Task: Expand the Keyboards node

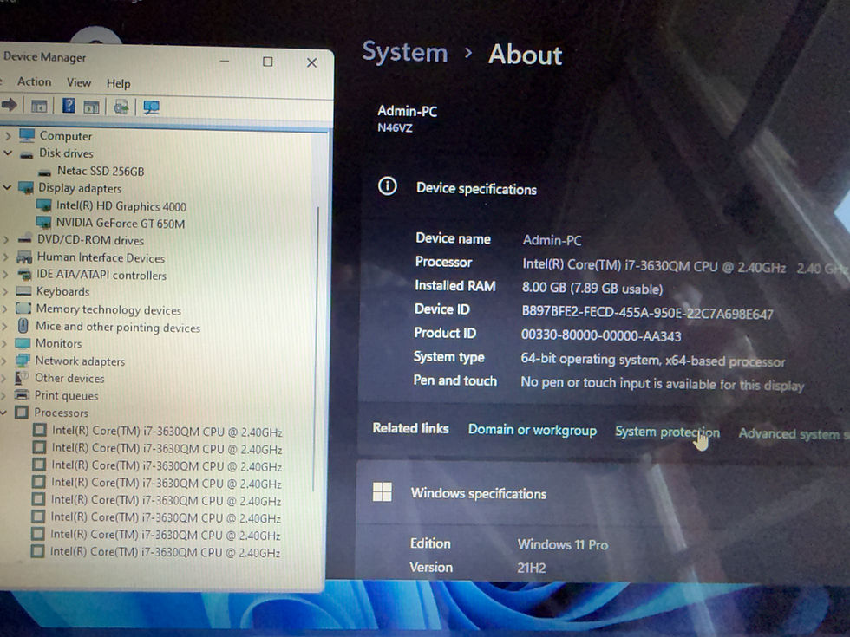Action: [5, 291]
